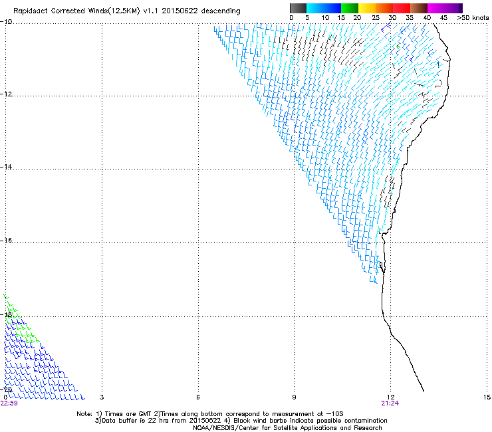
Task: Click the green 15-20 knots legend segment
Action: [x=350, y=8]
